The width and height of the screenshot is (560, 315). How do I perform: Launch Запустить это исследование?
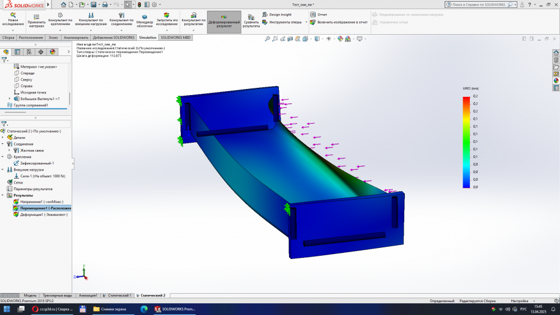(x=166, y=17)
